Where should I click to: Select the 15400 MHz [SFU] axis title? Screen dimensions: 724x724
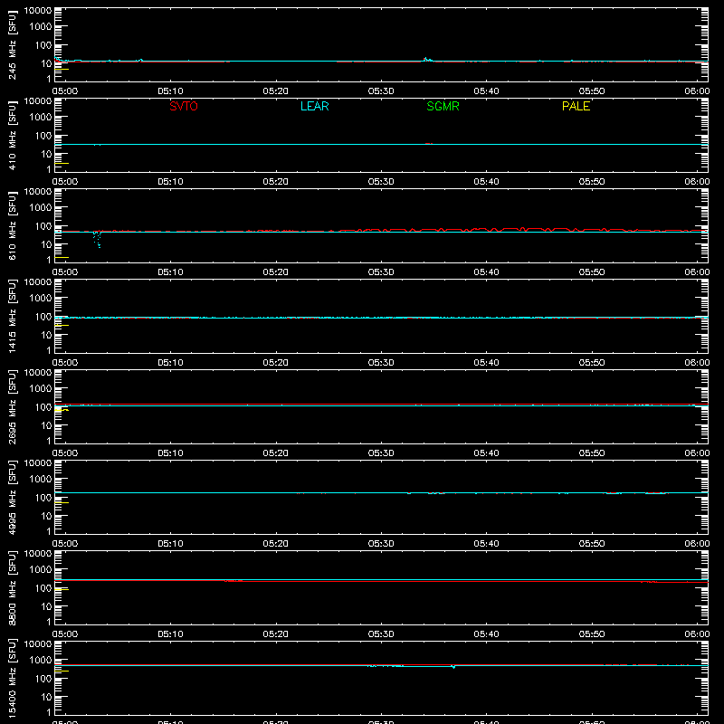[x=12, y=678]
